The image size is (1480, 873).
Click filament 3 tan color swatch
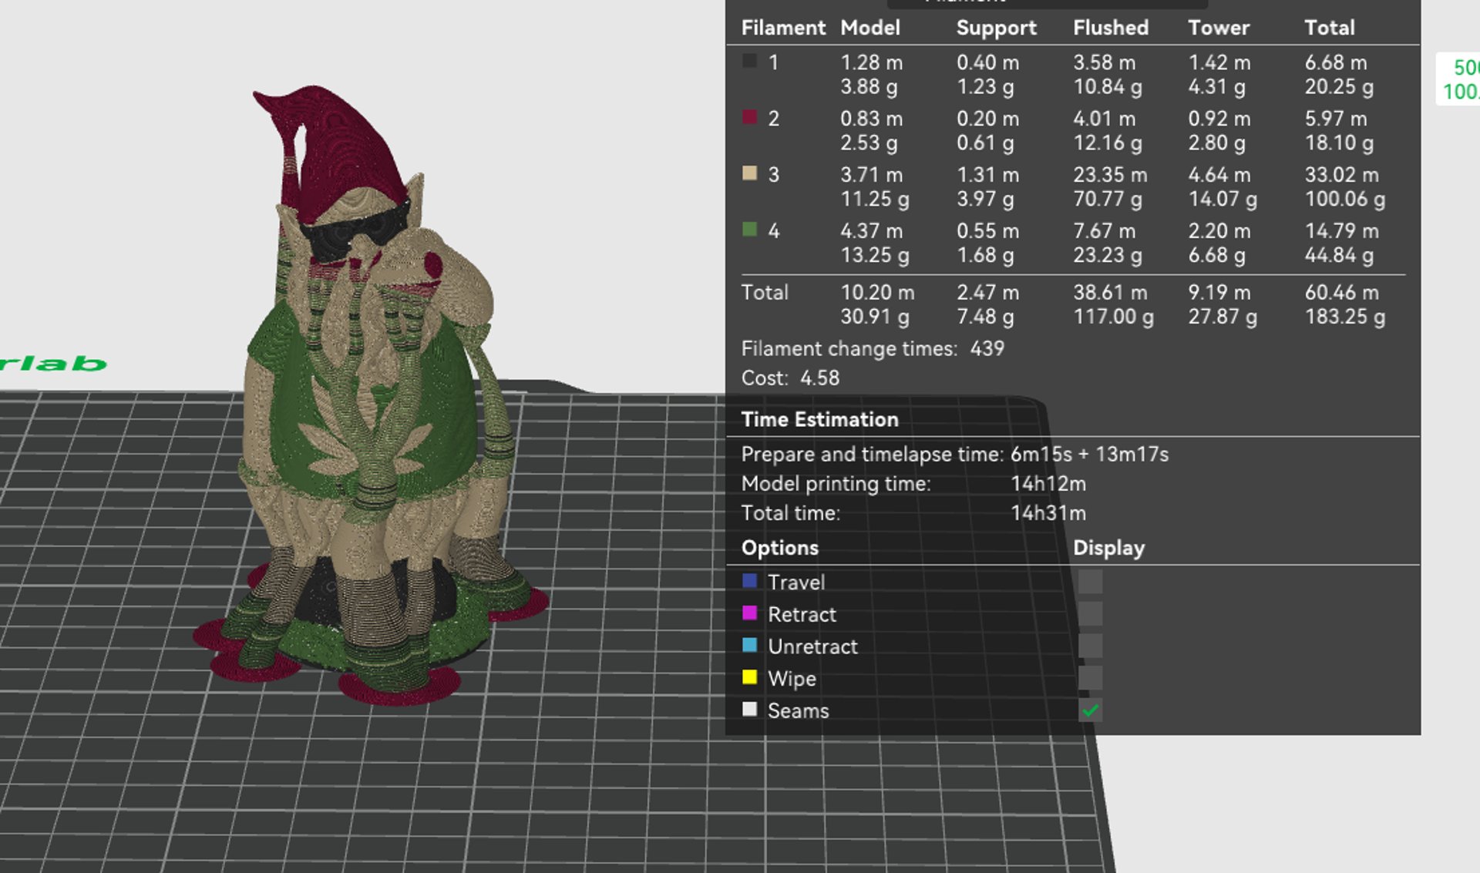tap(749, 173)
